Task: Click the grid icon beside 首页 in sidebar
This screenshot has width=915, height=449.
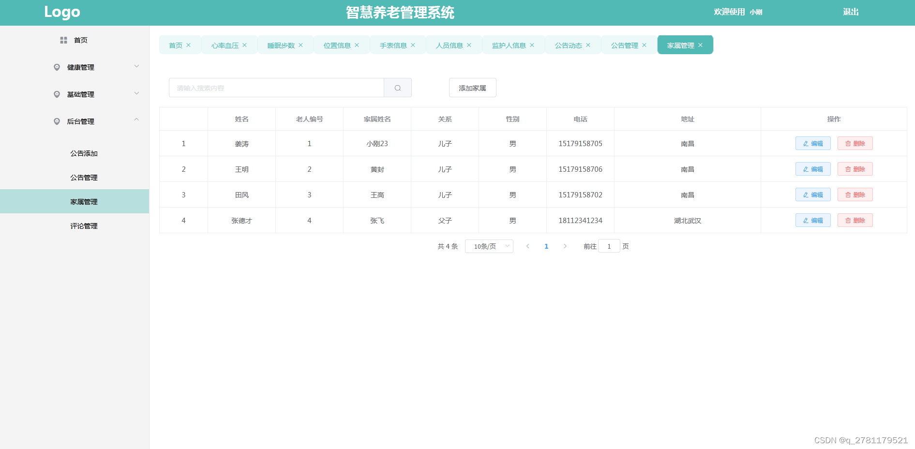Action: coord(63,40)
